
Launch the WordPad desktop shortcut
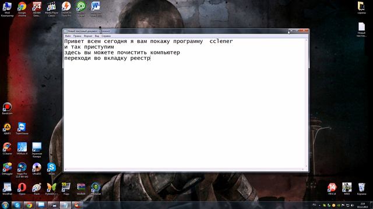(x=7, y=189)
